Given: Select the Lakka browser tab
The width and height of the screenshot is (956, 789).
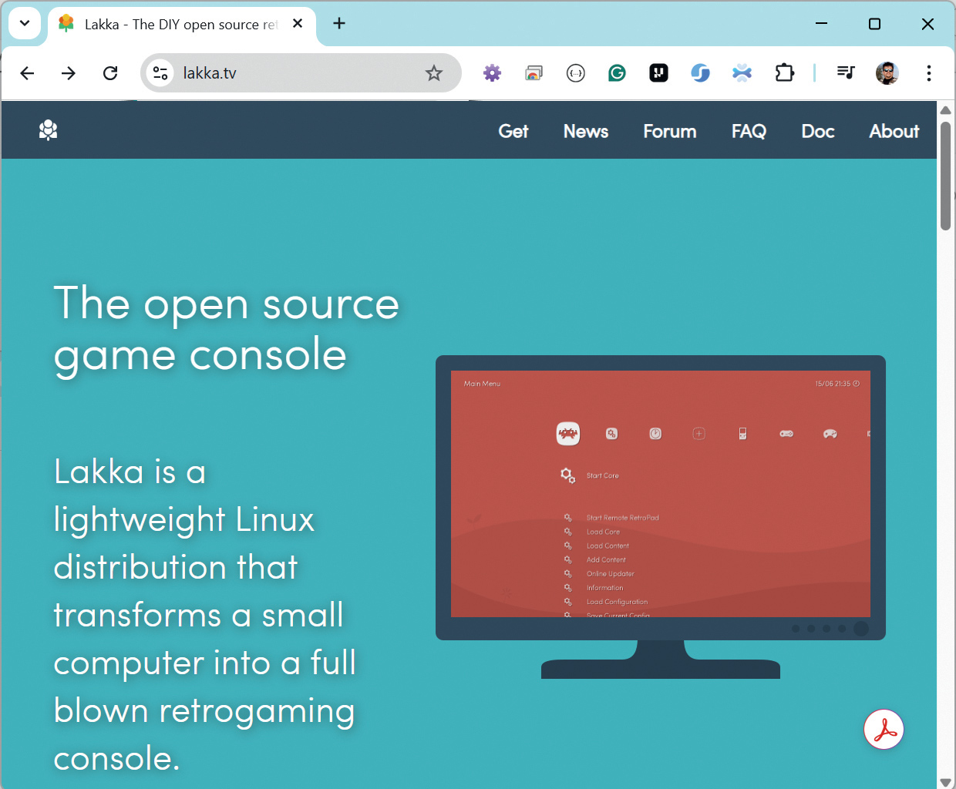Looking at the screenshot, I should coord(181,25).
